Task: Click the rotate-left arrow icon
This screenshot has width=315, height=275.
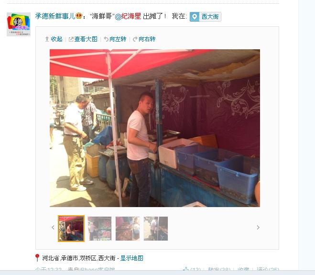Action: click(106, 39)
